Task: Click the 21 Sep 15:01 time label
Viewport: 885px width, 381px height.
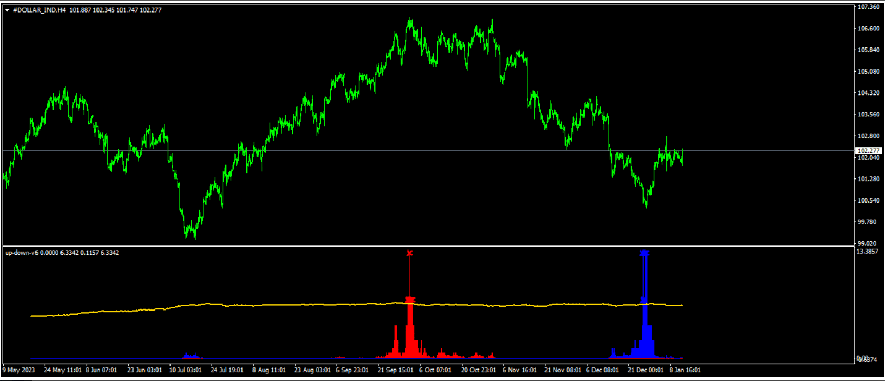Action: coord(395,370)
